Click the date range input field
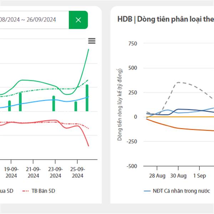The height and width of the screenshot is (214, 214). (34, 20)
